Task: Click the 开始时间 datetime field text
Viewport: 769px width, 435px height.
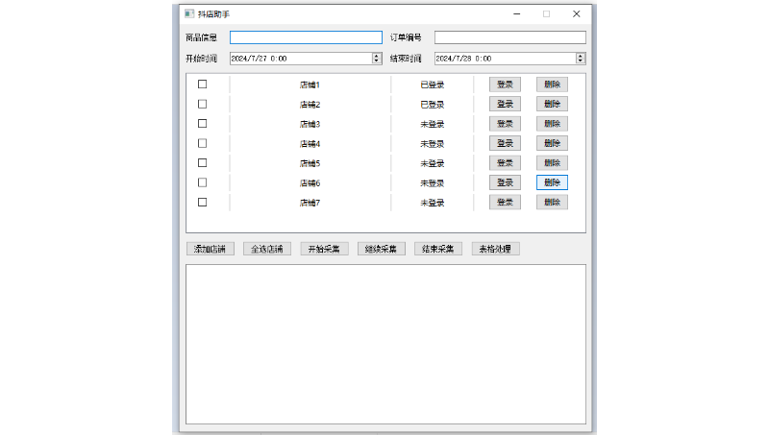Action: (298, 59)
